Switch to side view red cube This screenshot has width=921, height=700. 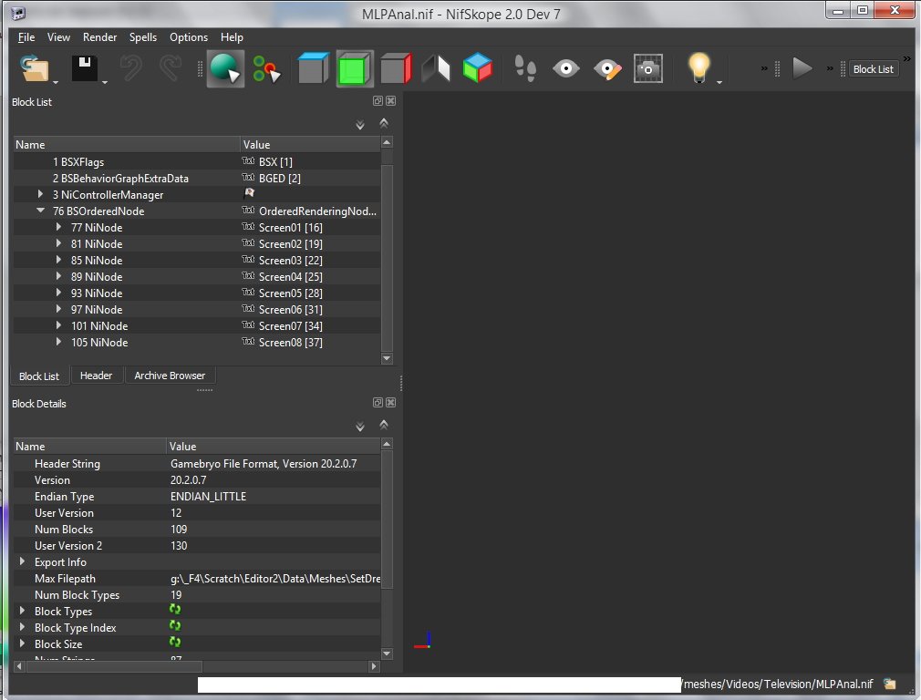coord(396,69)
